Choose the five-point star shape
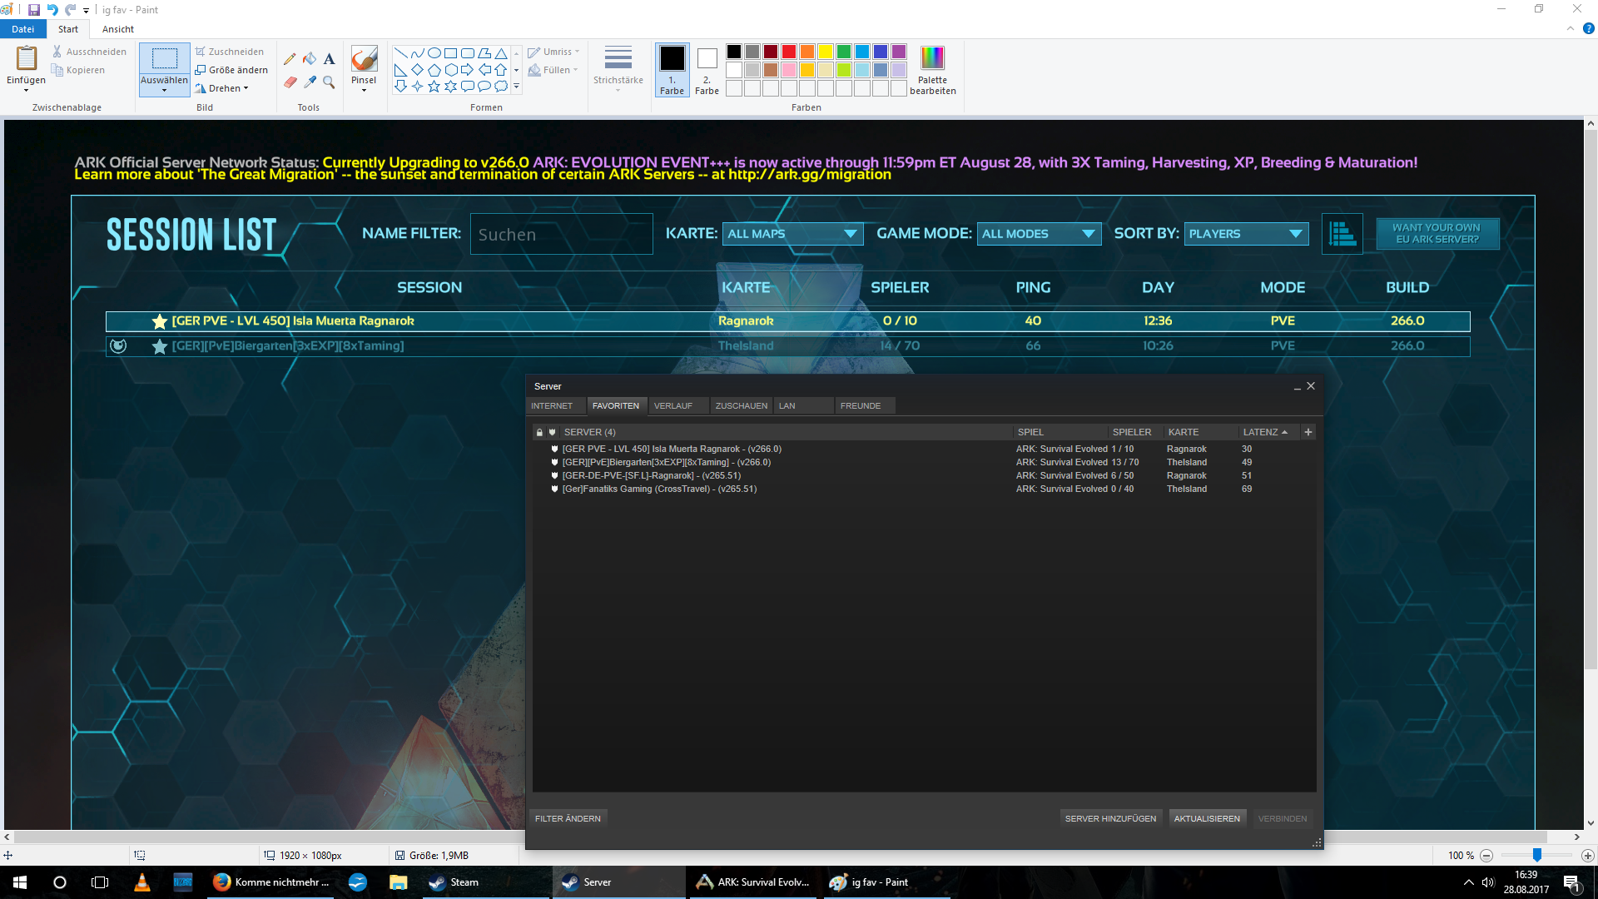This screenshot has width=1598, height=899. point(434,86)
